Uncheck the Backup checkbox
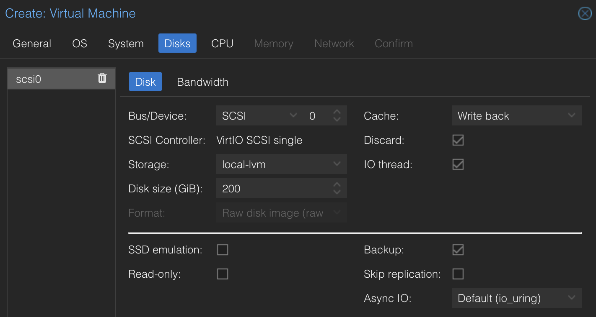Viewport: 596px width, 317px height. (458, 250)
